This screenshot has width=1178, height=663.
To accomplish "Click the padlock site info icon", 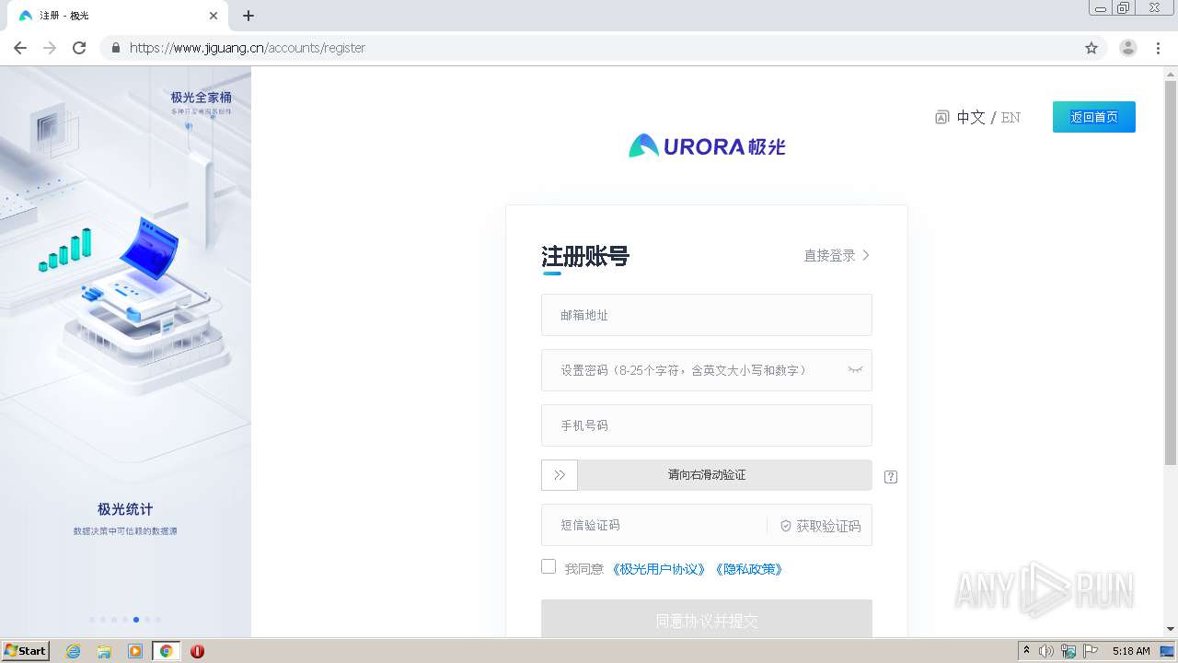I will point(115,48).
